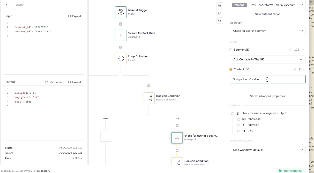The height and width of the screenshot is (173, 314).
Task: Click the Contact ID input field
Action: (267, 79)
